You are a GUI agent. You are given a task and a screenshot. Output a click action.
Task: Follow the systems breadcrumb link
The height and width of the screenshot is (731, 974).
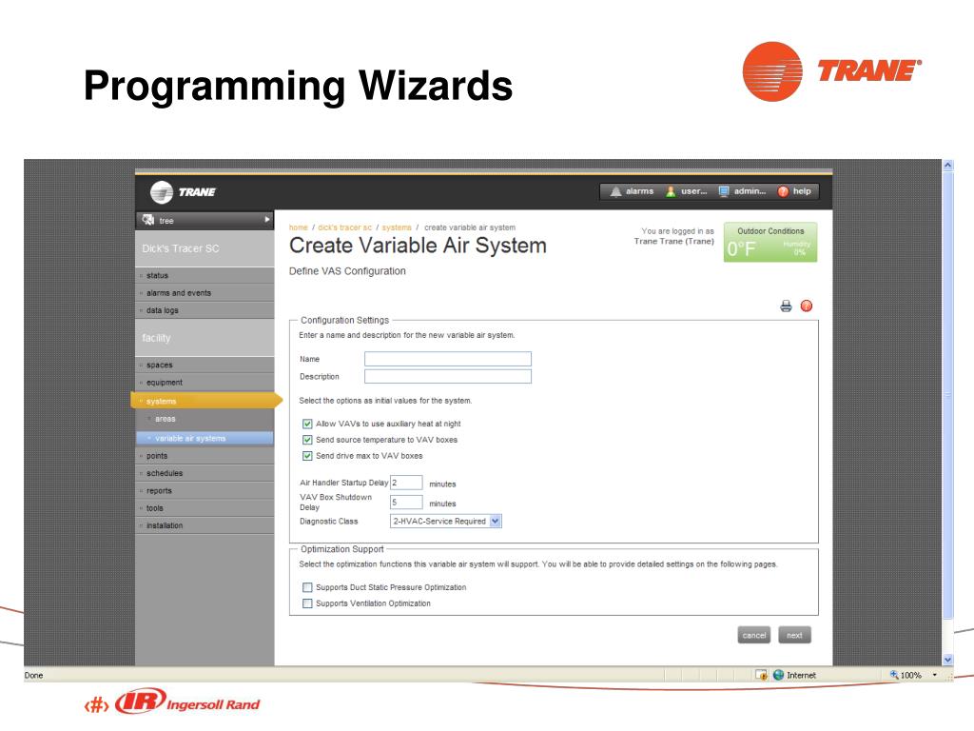(397, 227)
